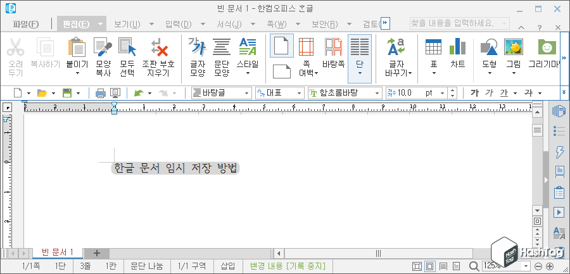
Task: Collapse the ribbon with the up chevron
Action: pyautogui.click(x=521, y=27)
